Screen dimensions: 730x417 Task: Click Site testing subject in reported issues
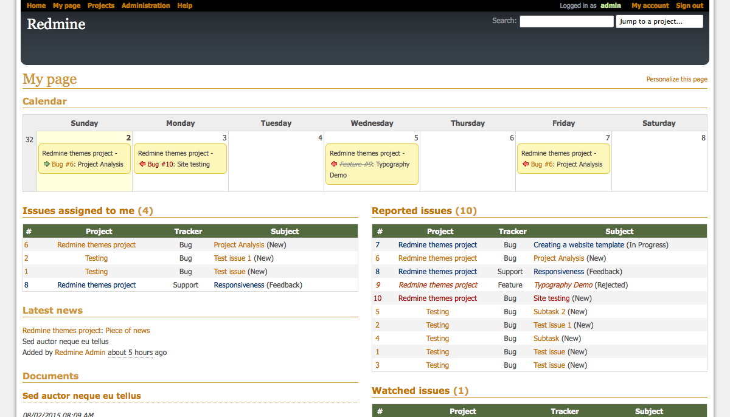click(x=551, y=298)
